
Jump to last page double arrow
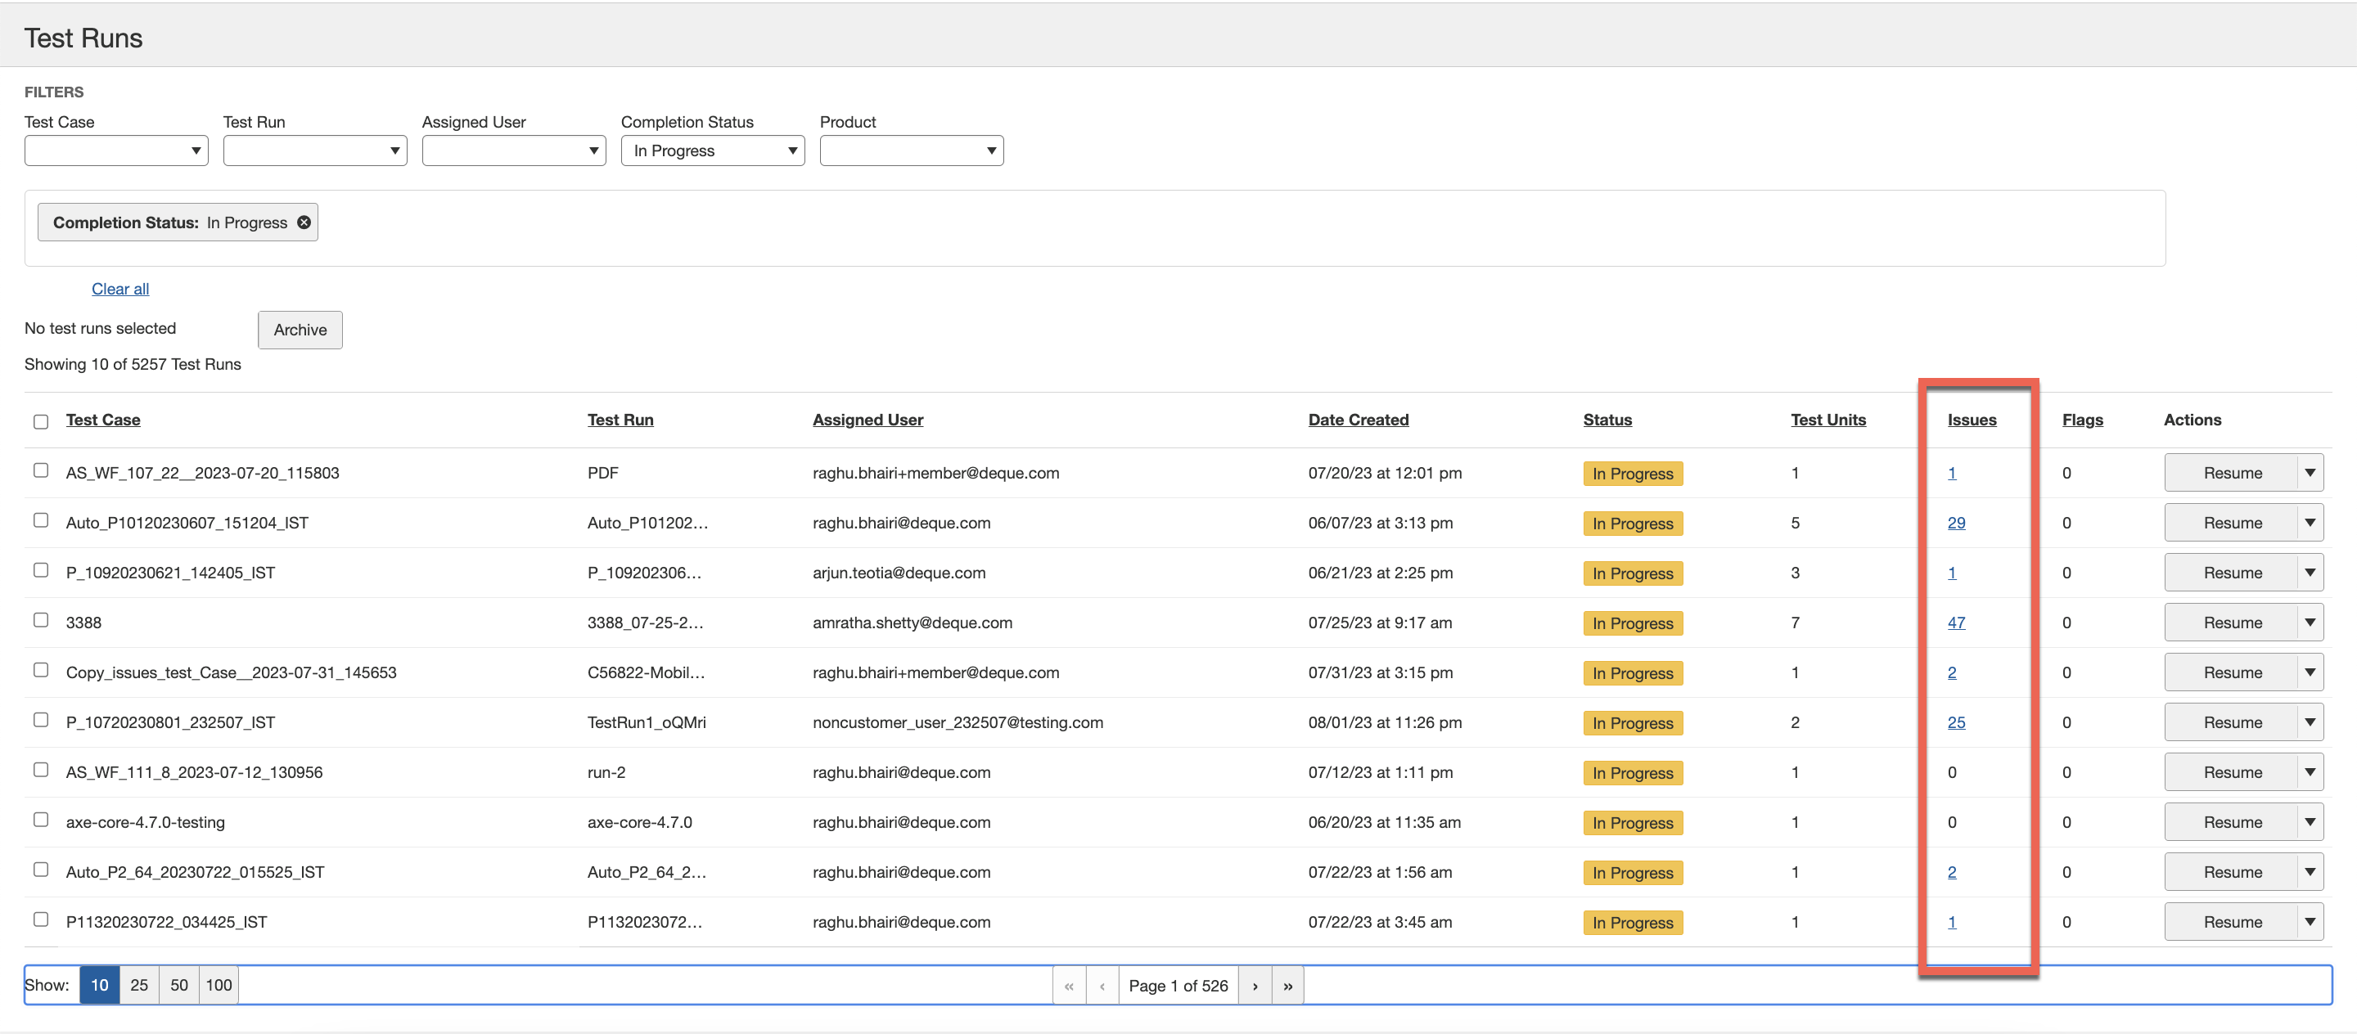(x=1287, y=985)
